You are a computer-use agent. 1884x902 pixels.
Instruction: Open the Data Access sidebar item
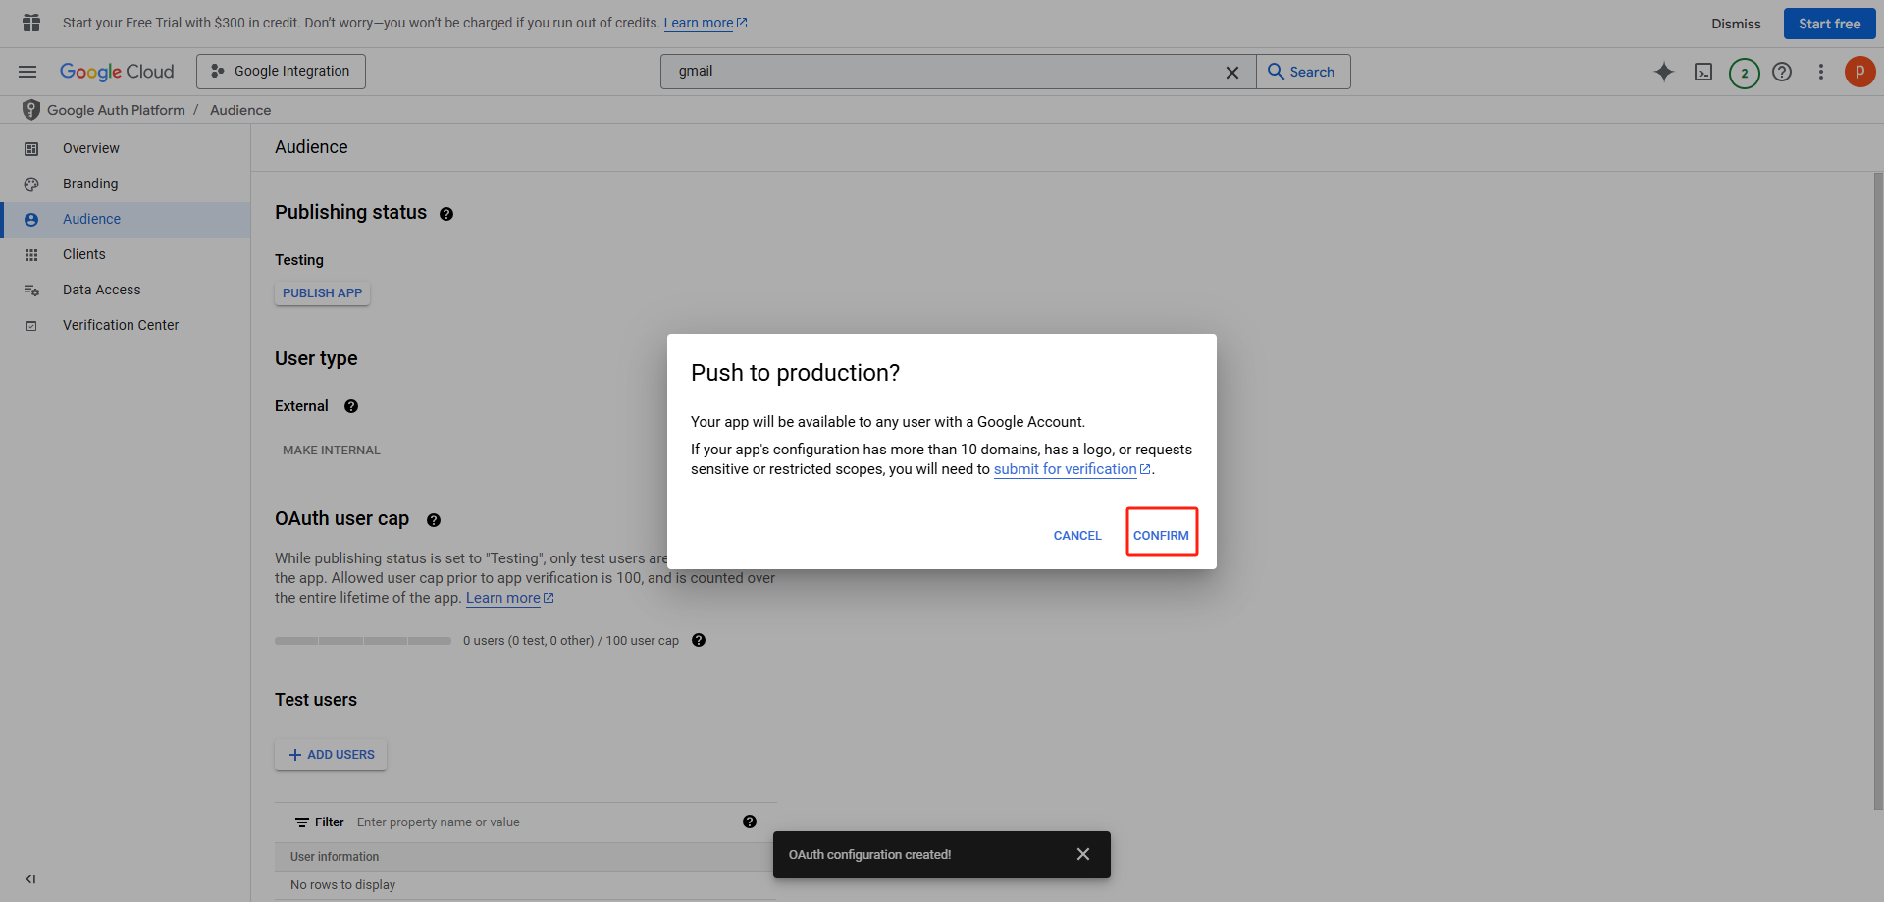(x=101, y=290)
